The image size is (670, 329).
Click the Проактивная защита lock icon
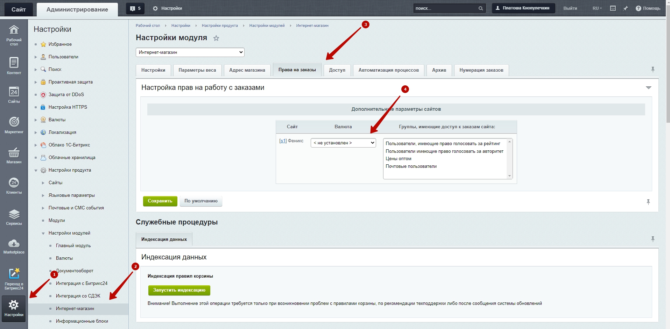click(x=43, y=82)
